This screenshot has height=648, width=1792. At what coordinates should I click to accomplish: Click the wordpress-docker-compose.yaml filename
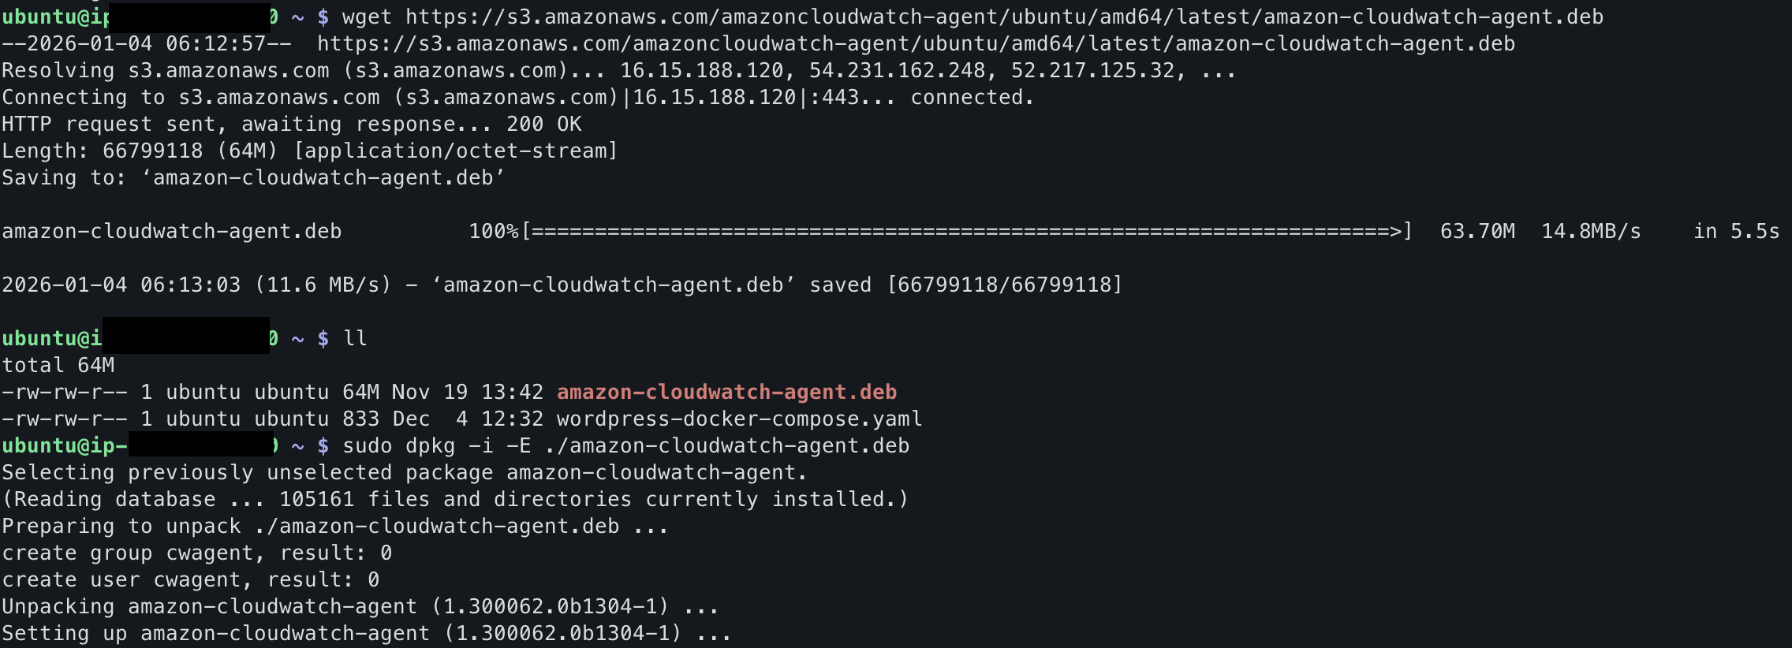[739, 419]
